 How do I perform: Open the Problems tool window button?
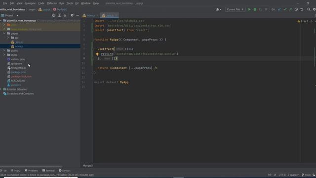click(31, 171)
